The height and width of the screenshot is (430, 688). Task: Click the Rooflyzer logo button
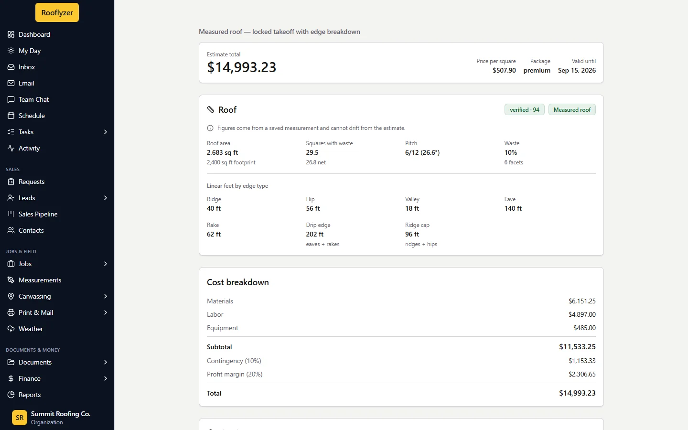[57, 12]
